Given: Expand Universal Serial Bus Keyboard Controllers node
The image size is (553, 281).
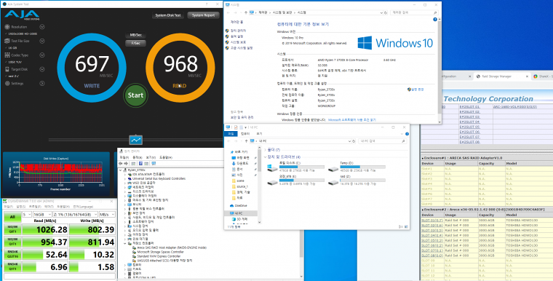Looking at the screenshot, I should (125, 178).
